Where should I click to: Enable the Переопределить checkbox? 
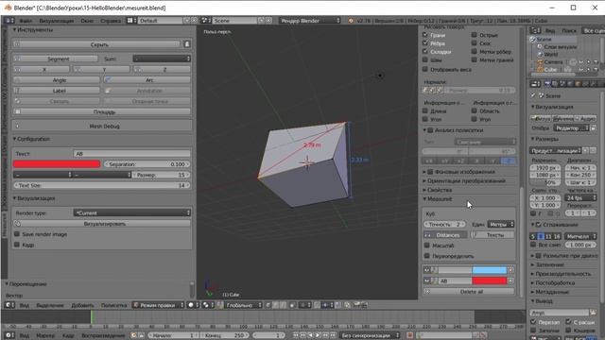427,256
